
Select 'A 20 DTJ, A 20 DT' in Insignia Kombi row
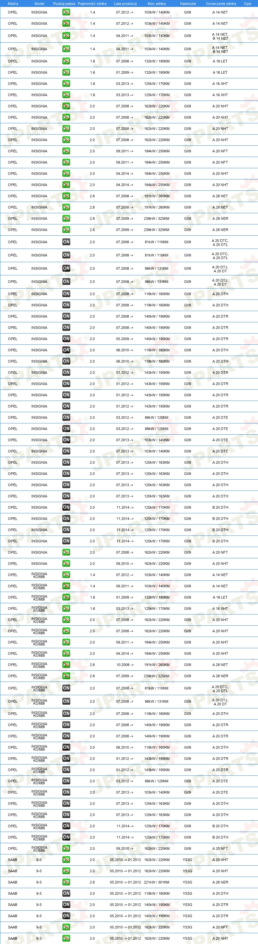point(220,701)
